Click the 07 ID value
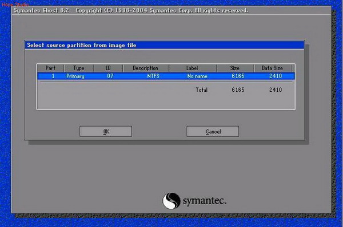343x227 pixels. (x=110, y=76)
